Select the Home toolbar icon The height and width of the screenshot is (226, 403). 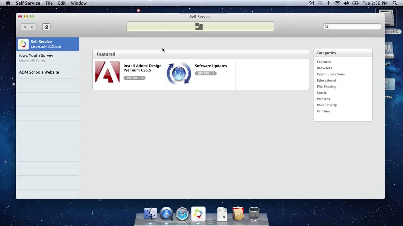click(46, 27)
